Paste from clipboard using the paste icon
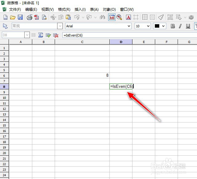Image resolution: width=197 pixels, height=179 pixels. coord(68,17)
